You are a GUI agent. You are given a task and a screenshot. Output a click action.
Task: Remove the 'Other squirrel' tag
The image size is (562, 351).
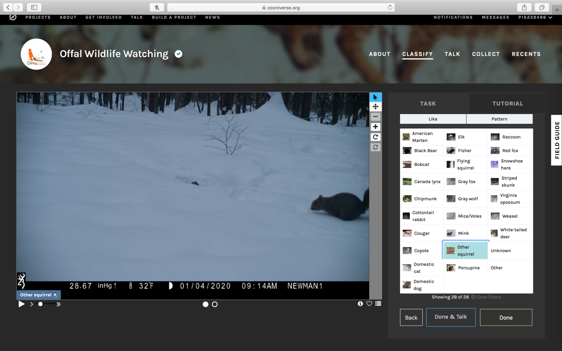pos(55,295)
